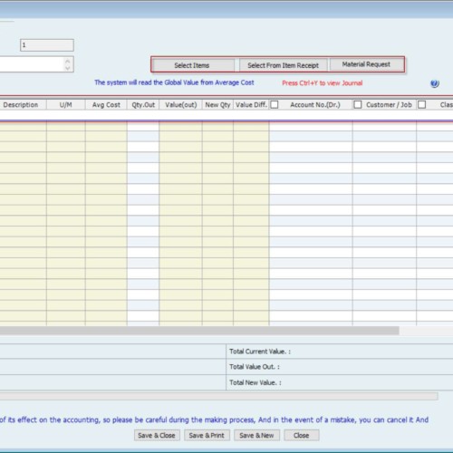Open Select From Item Receipt
This screenshot has height=453, width=453.
[x=283, y=65]
